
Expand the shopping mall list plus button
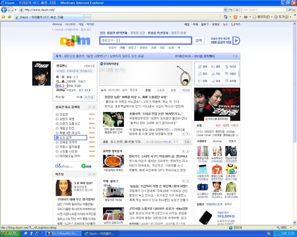[x=237, y=135]
